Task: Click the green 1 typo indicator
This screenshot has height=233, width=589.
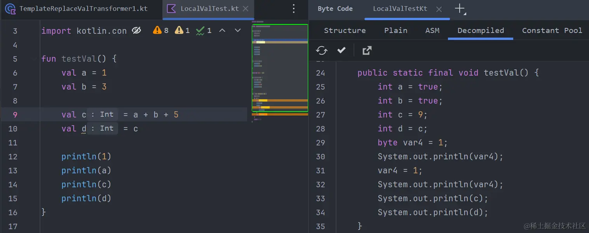Action: pos(204,30)
